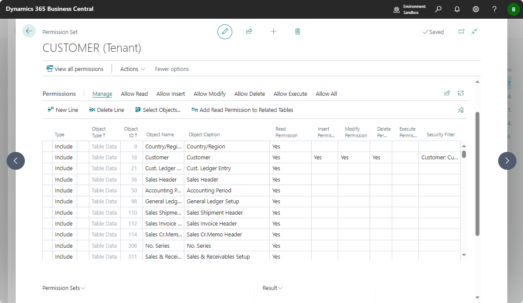This screenshot has height=303, width=523.
Task: Click the back arrow button
Action: [29, 31]
